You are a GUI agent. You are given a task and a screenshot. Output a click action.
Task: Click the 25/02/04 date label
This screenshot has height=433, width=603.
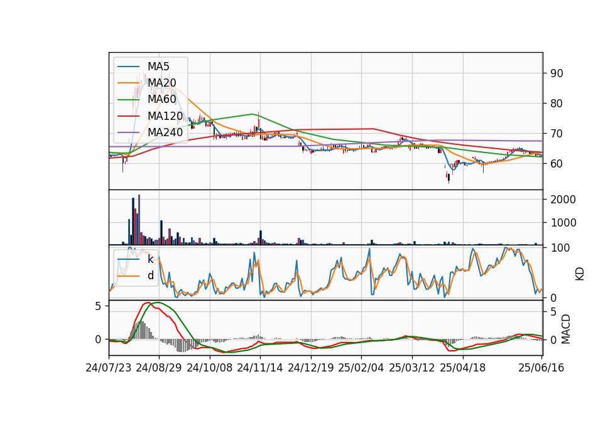(361, 368)
